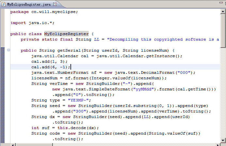226x146 pixels.
Task: Click '.append(userId)' on the dx line
Action: point(171,117)
